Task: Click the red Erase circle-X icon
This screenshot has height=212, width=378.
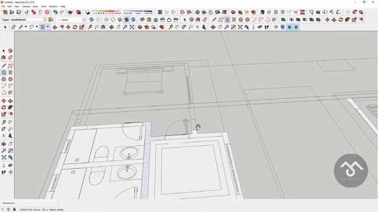Action: [x=47, y=12]
